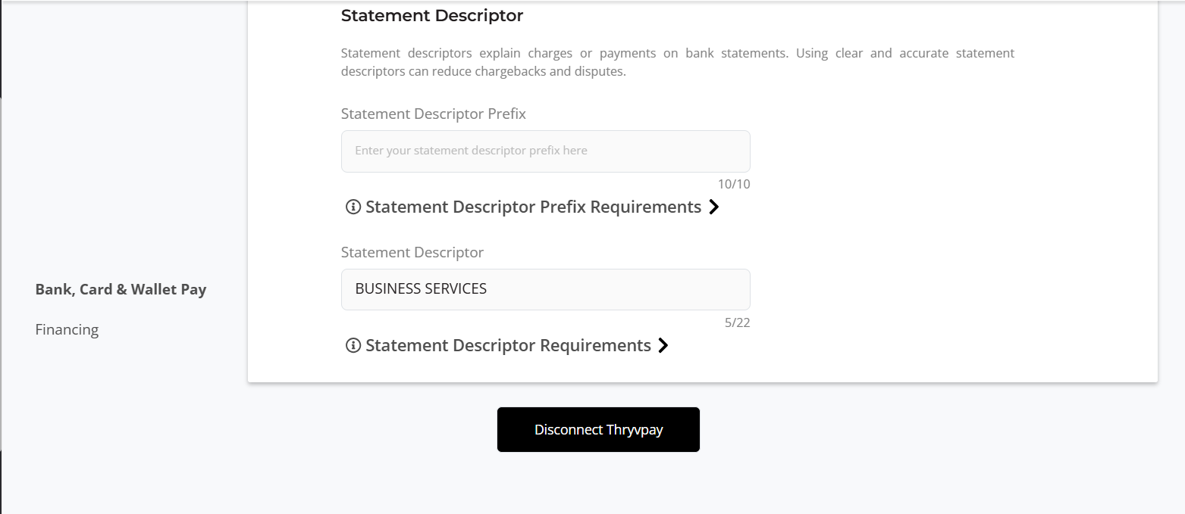The height and width of the screenshot is (514, 1185).
Task: Expand chevron next to Statement Descriptor Requirements
Action: (663, 345)
